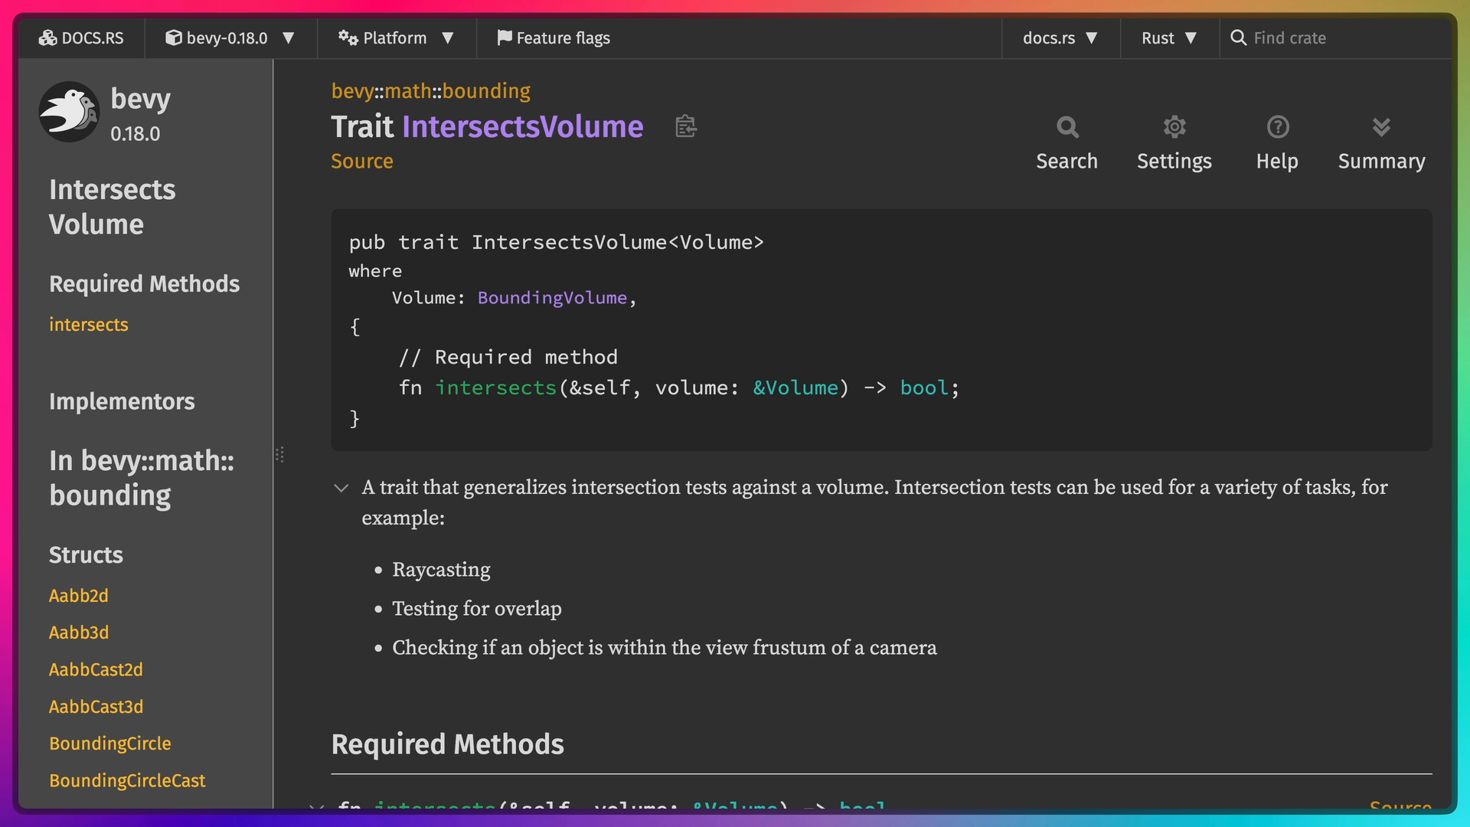The image size is (1470, 827).
Task: Click the Source link under title
Action: pos(361,162)
